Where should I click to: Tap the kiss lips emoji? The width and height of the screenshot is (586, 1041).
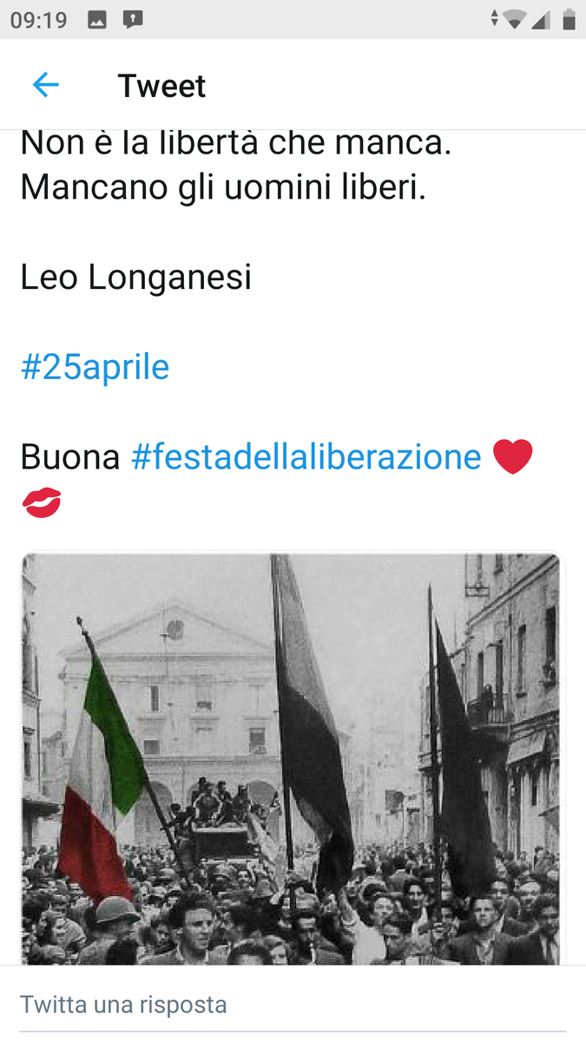pos(42,502)
